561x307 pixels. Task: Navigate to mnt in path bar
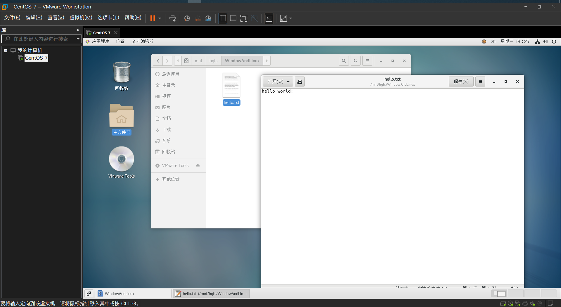click(x=198, y=61)
